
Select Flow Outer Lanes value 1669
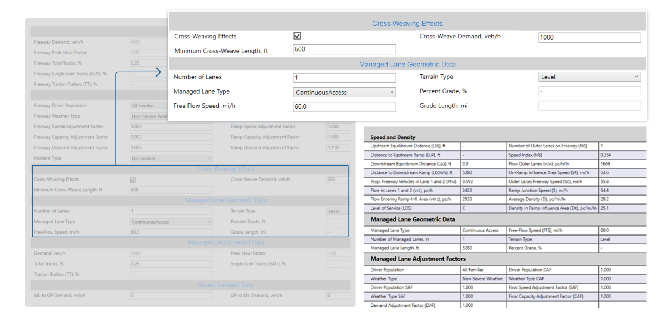(x=605, y=164)
